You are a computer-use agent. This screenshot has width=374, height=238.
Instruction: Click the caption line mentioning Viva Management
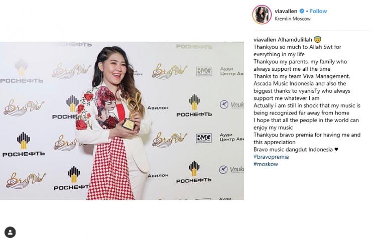click(302, 76)
